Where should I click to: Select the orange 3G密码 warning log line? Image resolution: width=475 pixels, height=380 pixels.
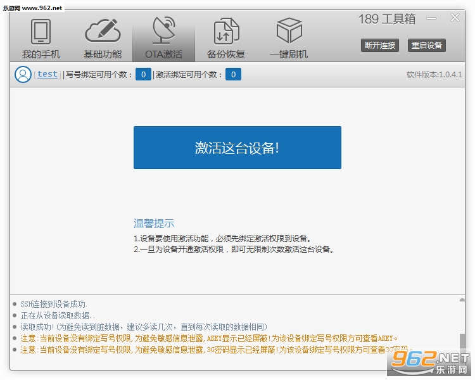[x=217, y=350]
